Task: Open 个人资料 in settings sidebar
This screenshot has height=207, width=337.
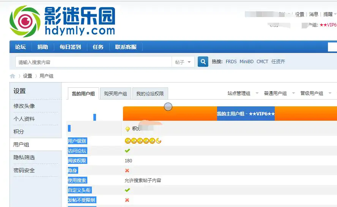Action: (24, 119)
